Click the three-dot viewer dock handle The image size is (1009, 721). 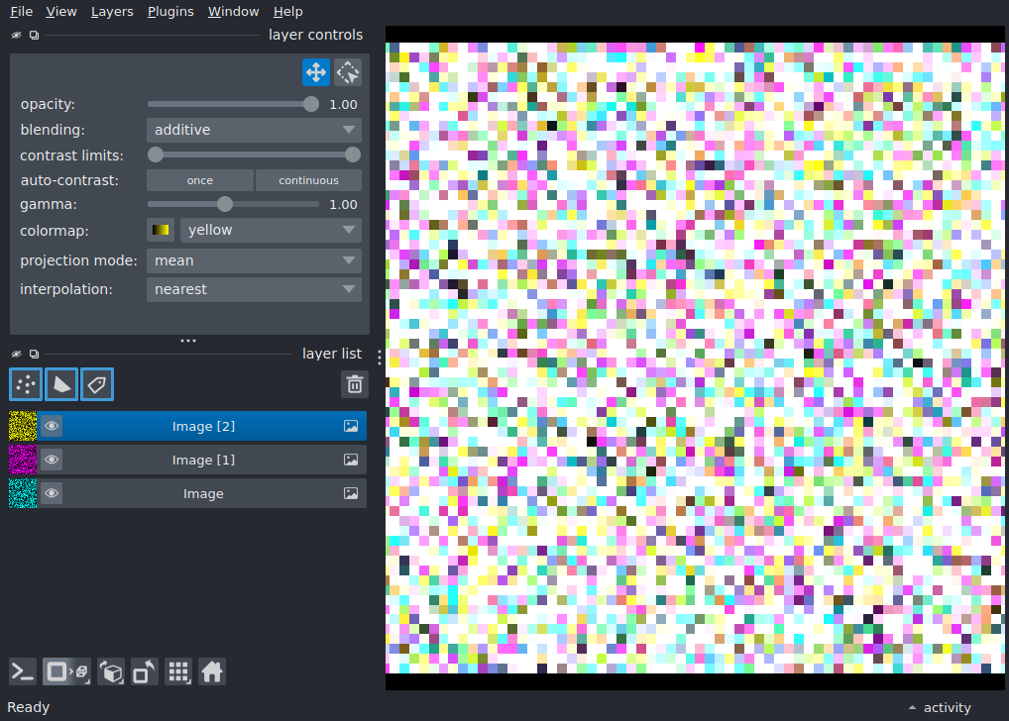(379, 358)
